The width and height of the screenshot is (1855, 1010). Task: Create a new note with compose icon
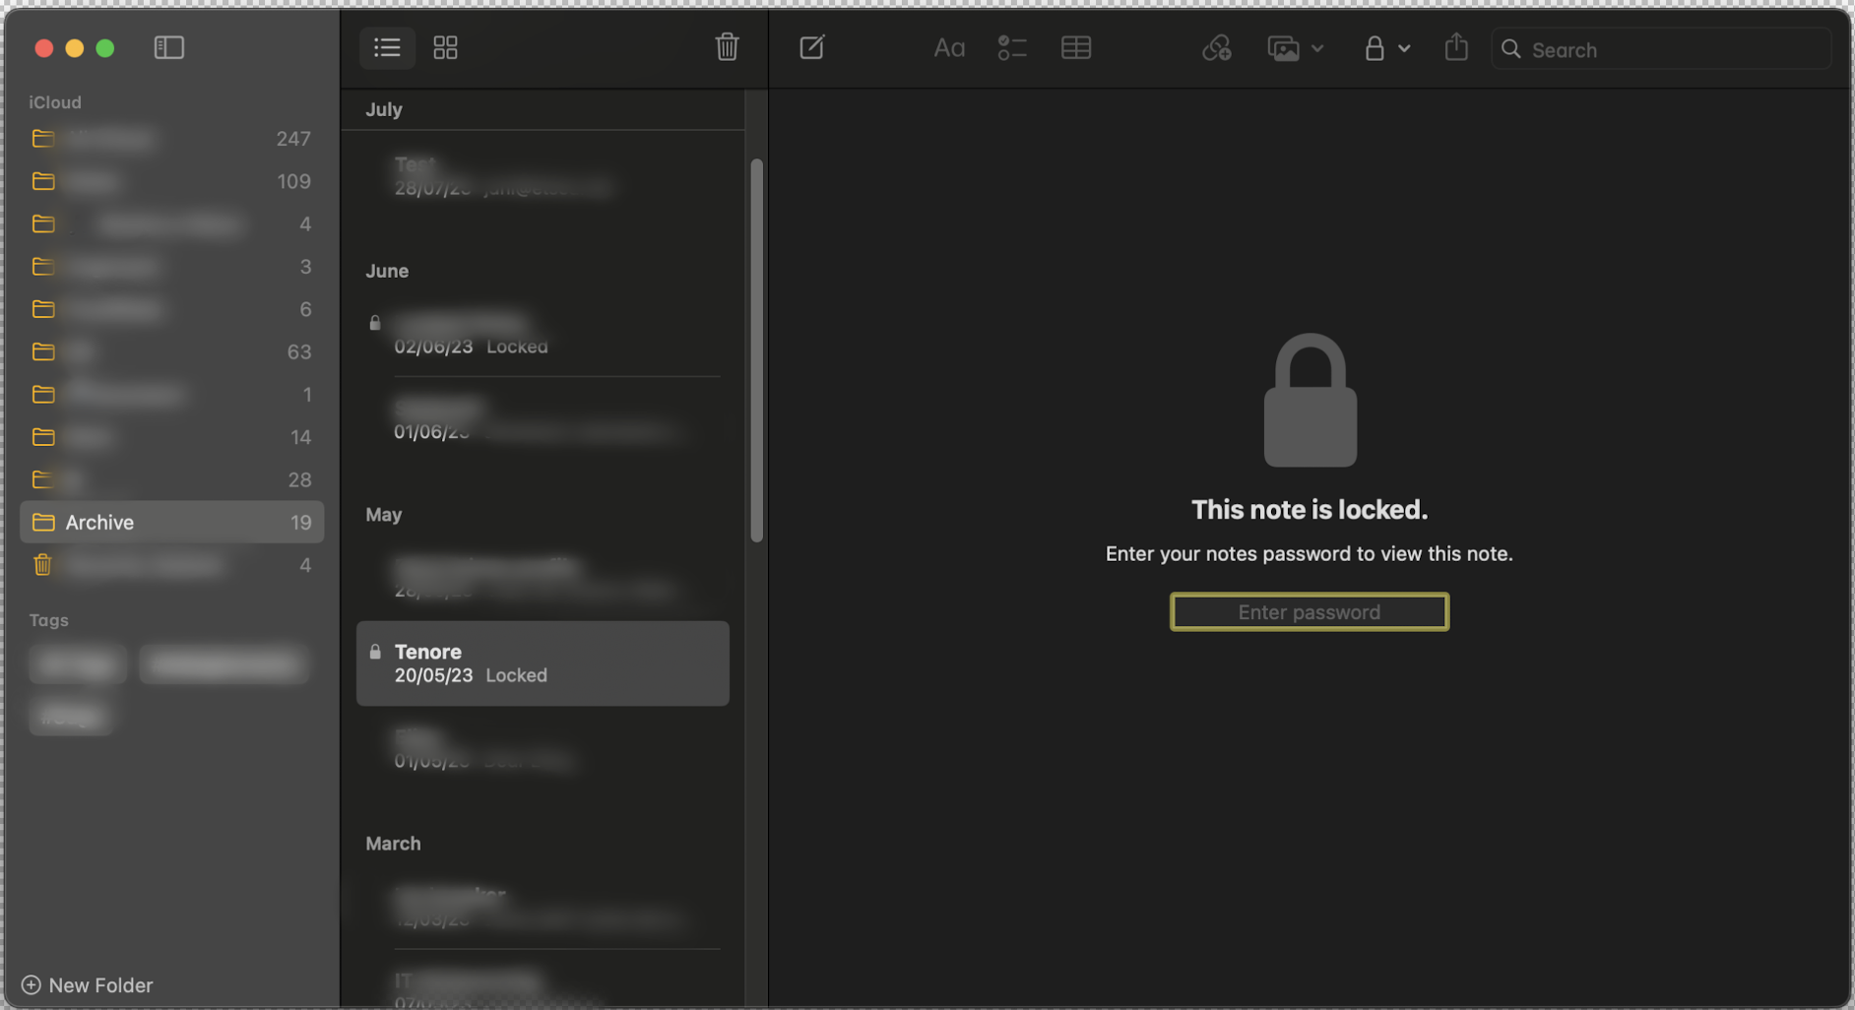point(812,47)
